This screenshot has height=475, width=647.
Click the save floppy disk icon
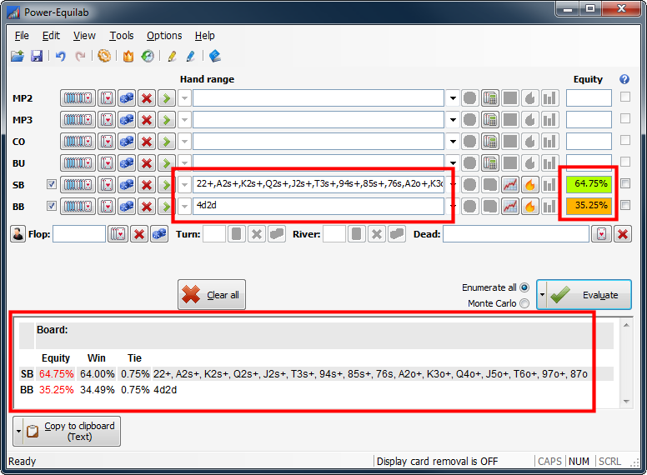coord(37,56)
